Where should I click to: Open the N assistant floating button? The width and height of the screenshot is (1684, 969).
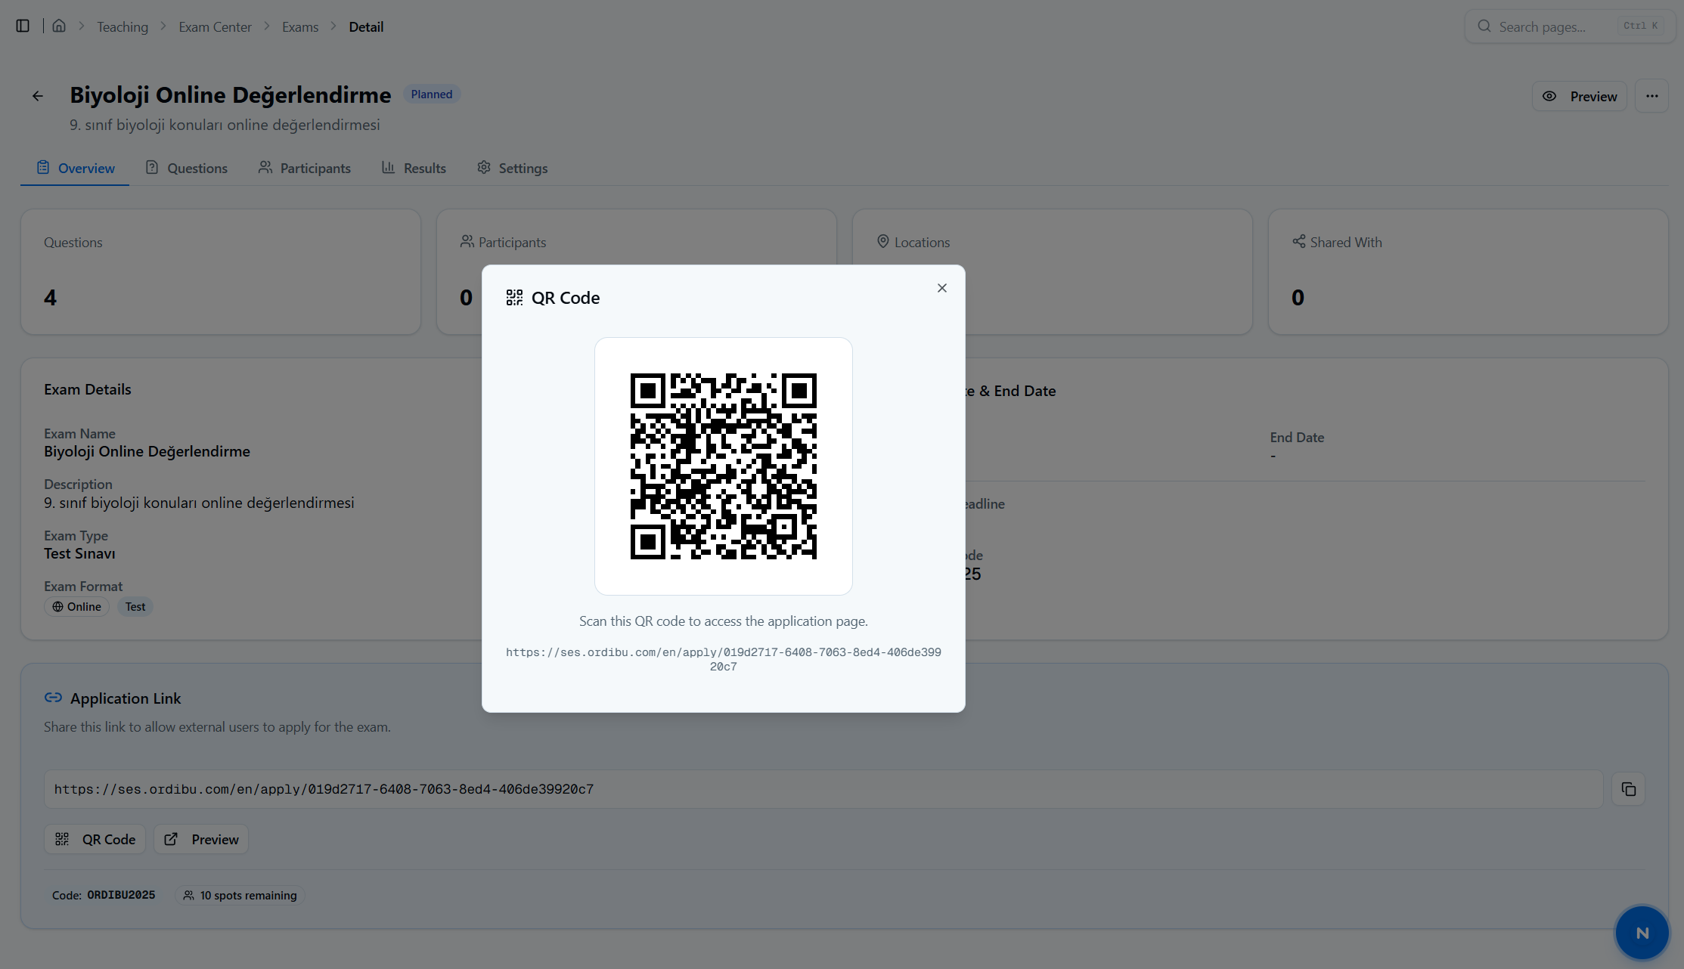point(1642,933)
